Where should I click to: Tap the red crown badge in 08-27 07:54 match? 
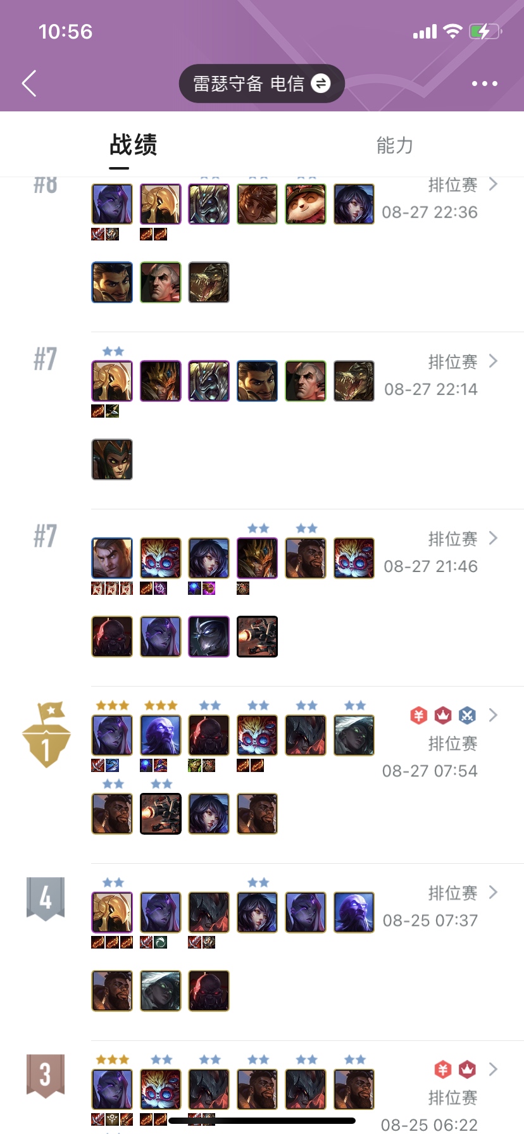(x=442, y=715)
